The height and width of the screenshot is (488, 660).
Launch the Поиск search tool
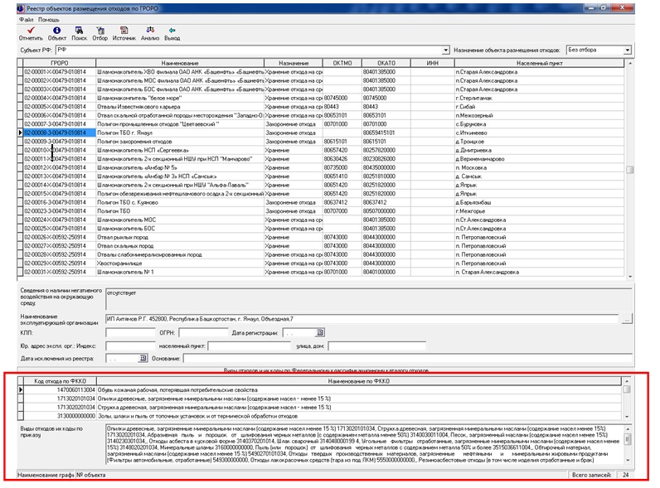tap(79, 31)
